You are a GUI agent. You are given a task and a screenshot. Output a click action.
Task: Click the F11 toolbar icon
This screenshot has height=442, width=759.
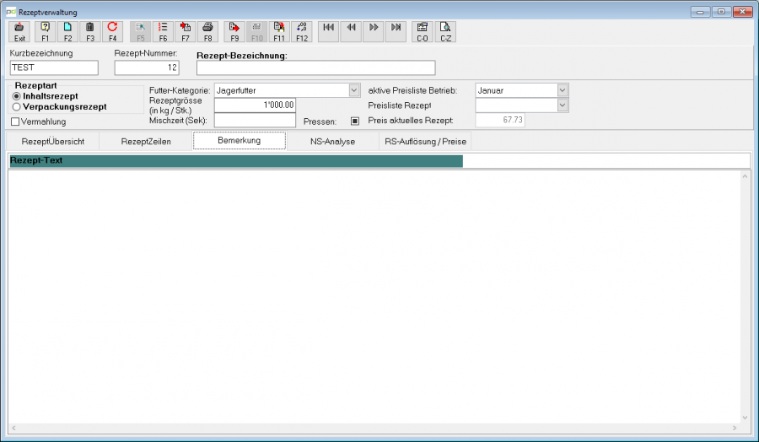[279, 32]
